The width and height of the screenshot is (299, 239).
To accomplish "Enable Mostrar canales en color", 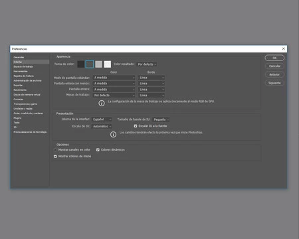I will (55, 150).
